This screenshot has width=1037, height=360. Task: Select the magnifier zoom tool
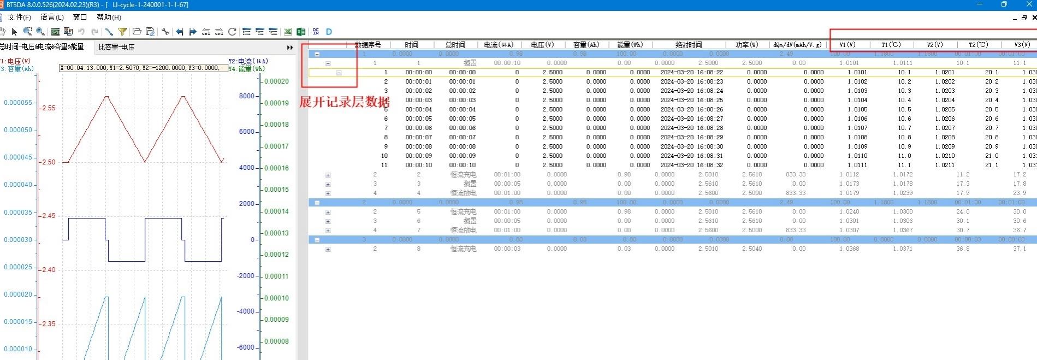(40, 32)
